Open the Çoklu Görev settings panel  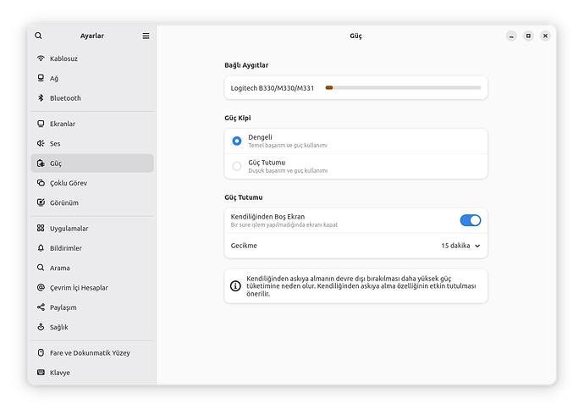[68, 183]
